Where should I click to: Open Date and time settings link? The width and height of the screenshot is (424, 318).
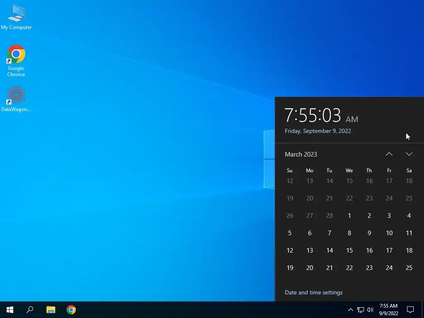pos(314,293)
